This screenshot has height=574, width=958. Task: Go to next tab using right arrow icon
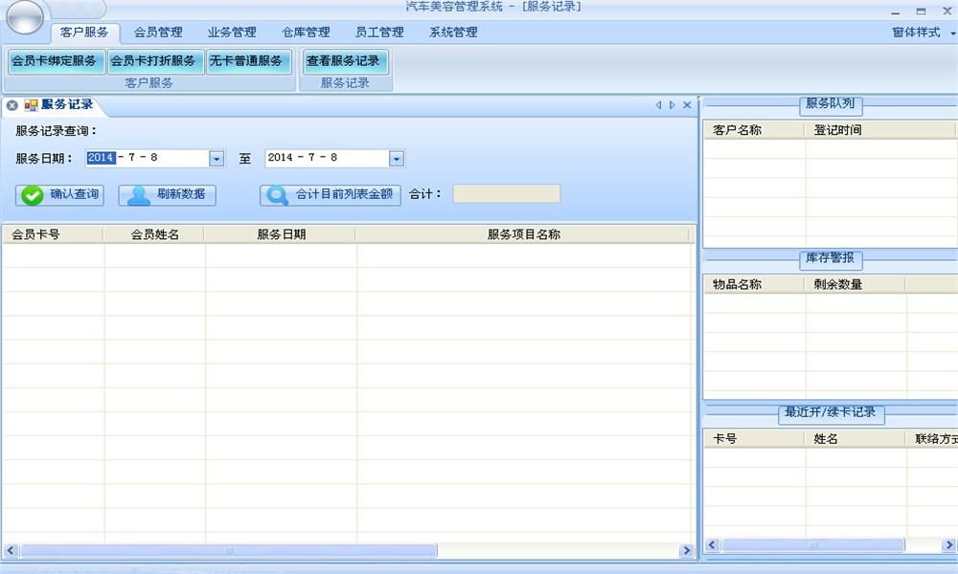[673, 105]
